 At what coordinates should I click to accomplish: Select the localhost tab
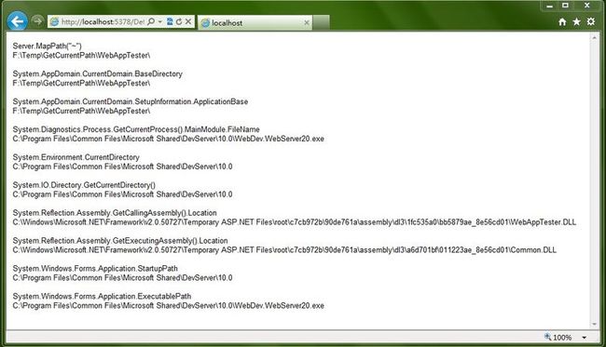(255, 22)
